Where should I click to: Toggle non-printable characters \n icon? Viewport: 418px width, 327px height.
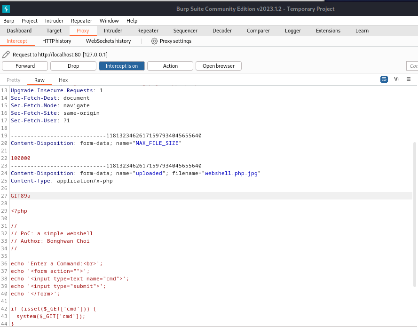(x=396, y=79)
